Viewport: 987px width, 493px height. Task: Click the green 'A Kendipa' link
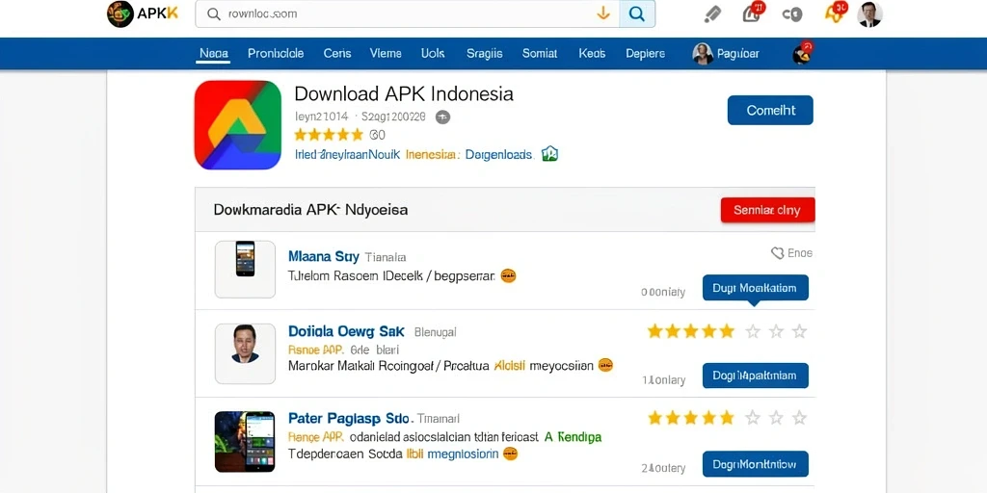573,436
